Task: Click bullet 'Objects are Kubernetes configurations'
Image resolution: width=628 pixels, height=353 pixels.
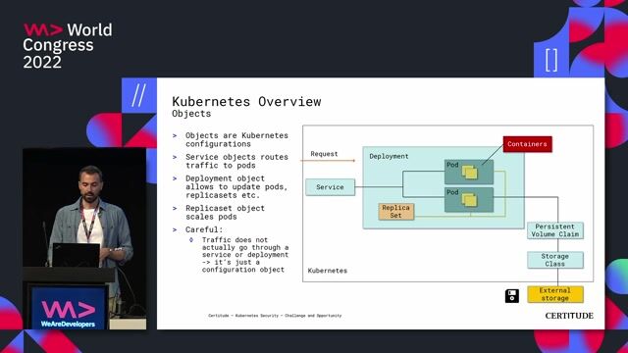Action: click(x=236, y=139)
